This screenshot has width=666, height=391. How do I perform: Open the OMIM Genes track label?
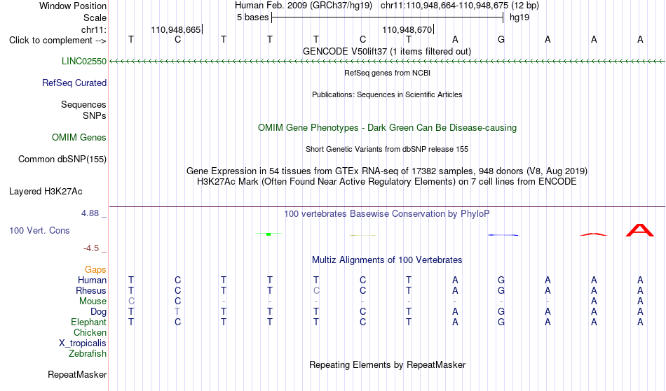pyautogui.click(x=79, y=137)
